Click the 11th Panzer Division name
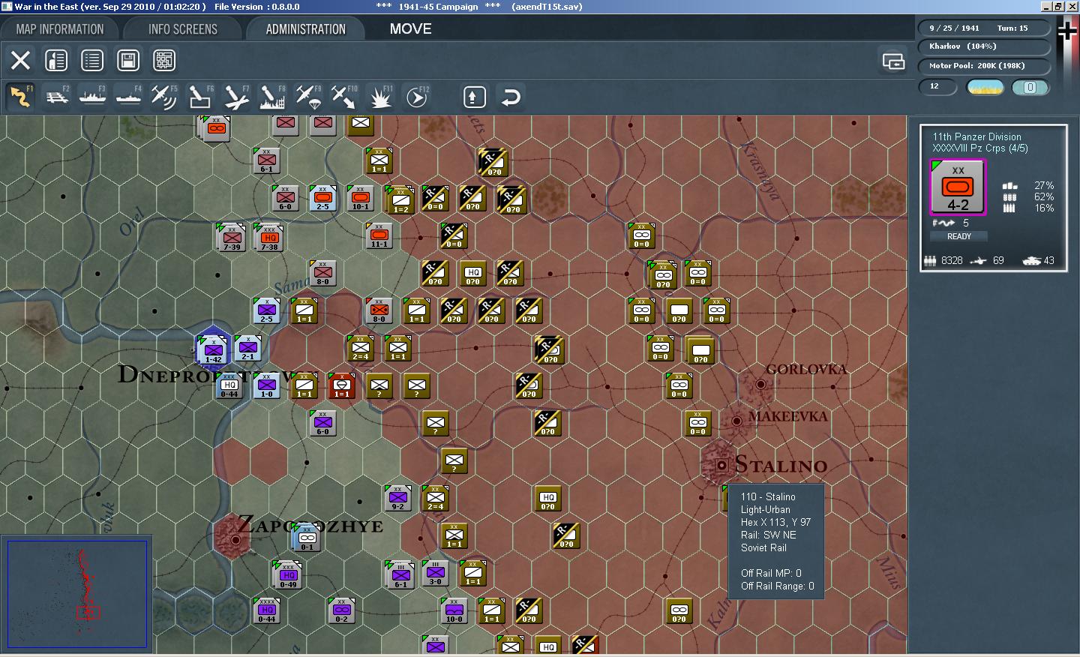The image size is (1080, 657). [x=976, y=136]
